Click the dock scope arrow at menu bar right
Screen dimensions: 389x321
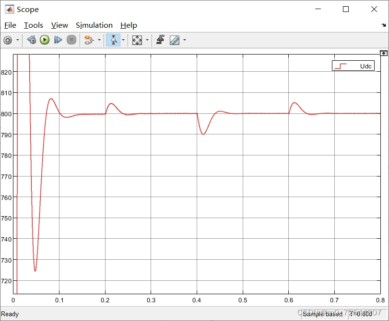click(384, 25)
